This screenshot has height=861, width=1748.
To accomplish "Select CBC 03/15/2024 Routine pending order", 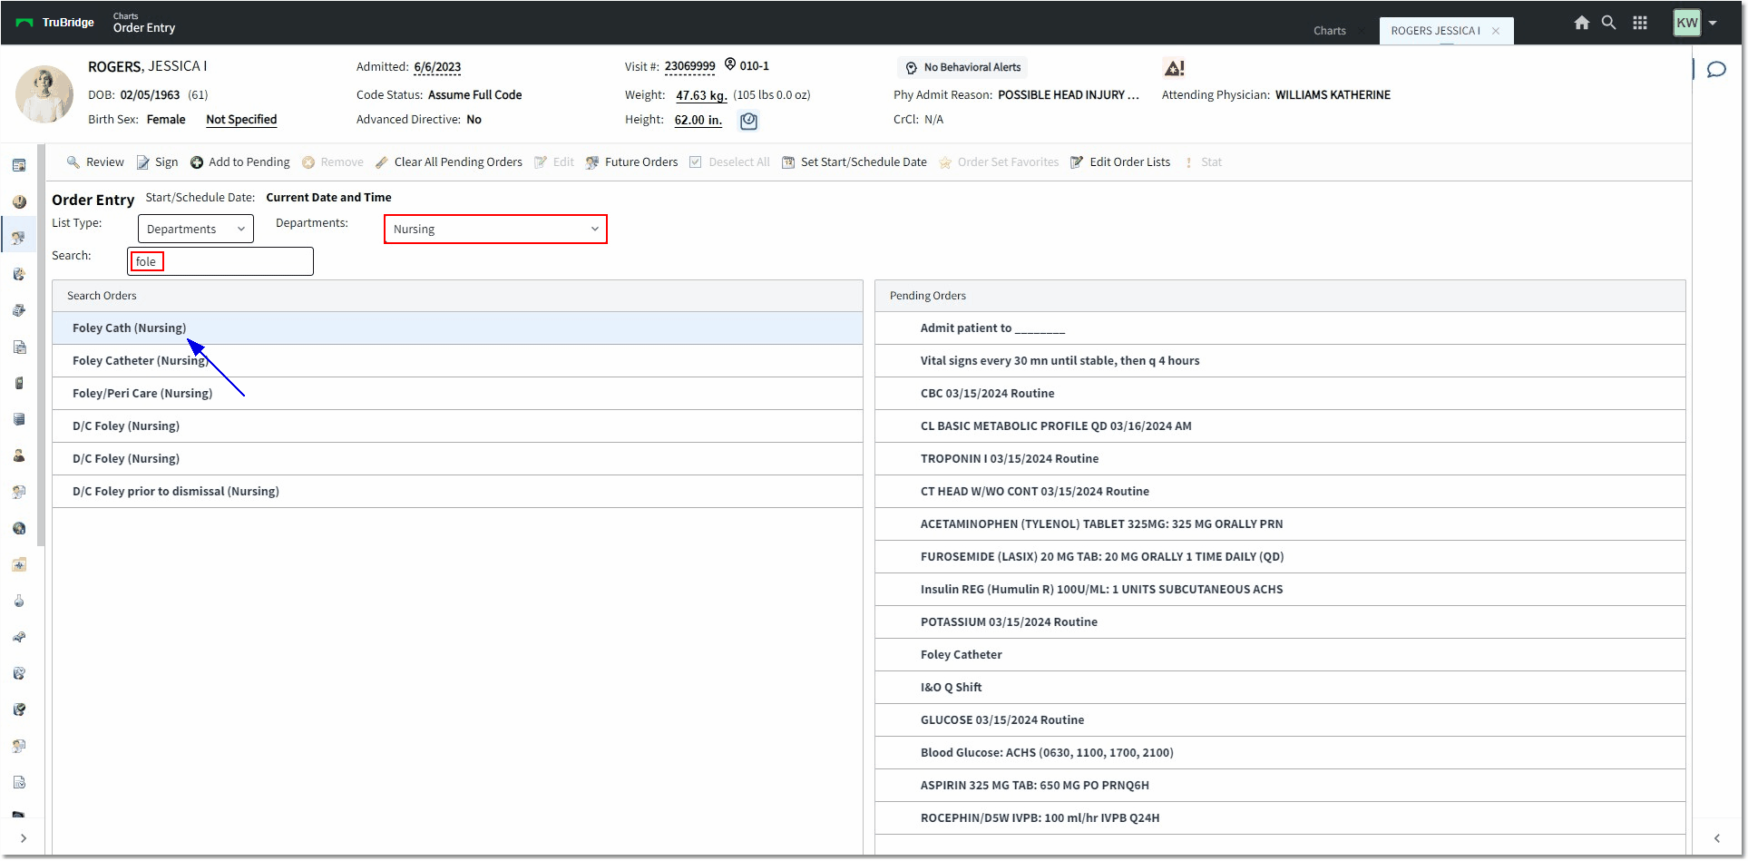I will 1280,394.
